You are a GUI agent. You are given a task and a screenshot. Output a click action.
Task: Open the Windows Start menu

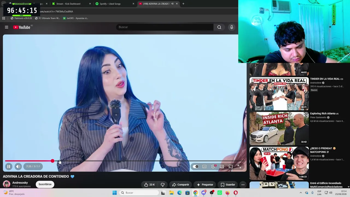115,193
